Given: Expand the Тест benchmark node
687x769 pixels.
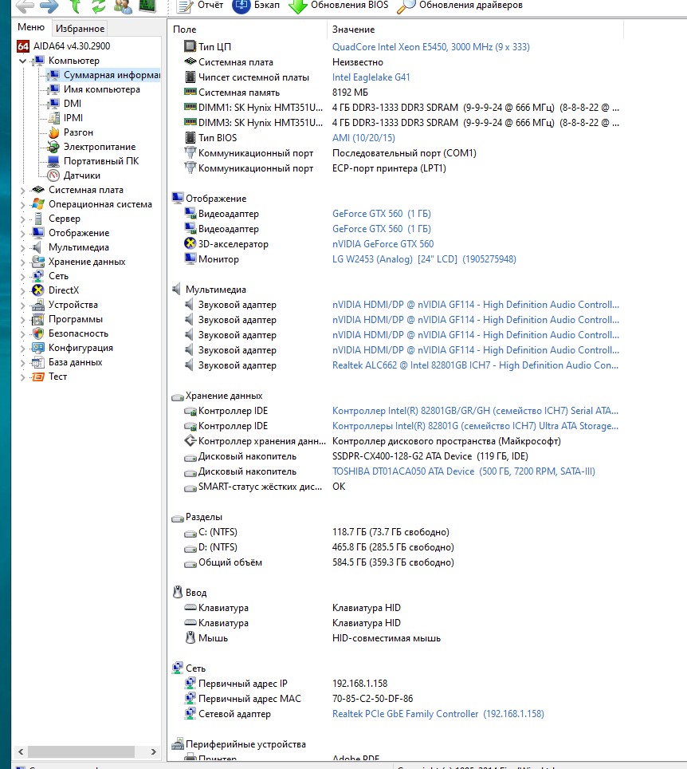Looking at the screenshot, I should coord(22,377).
